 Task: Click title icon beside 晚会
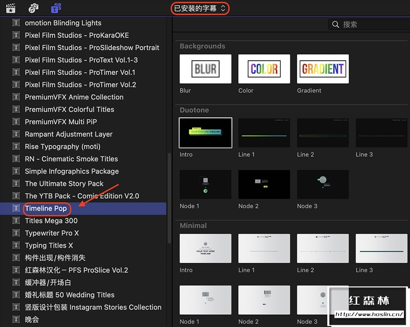pos(16,320)
